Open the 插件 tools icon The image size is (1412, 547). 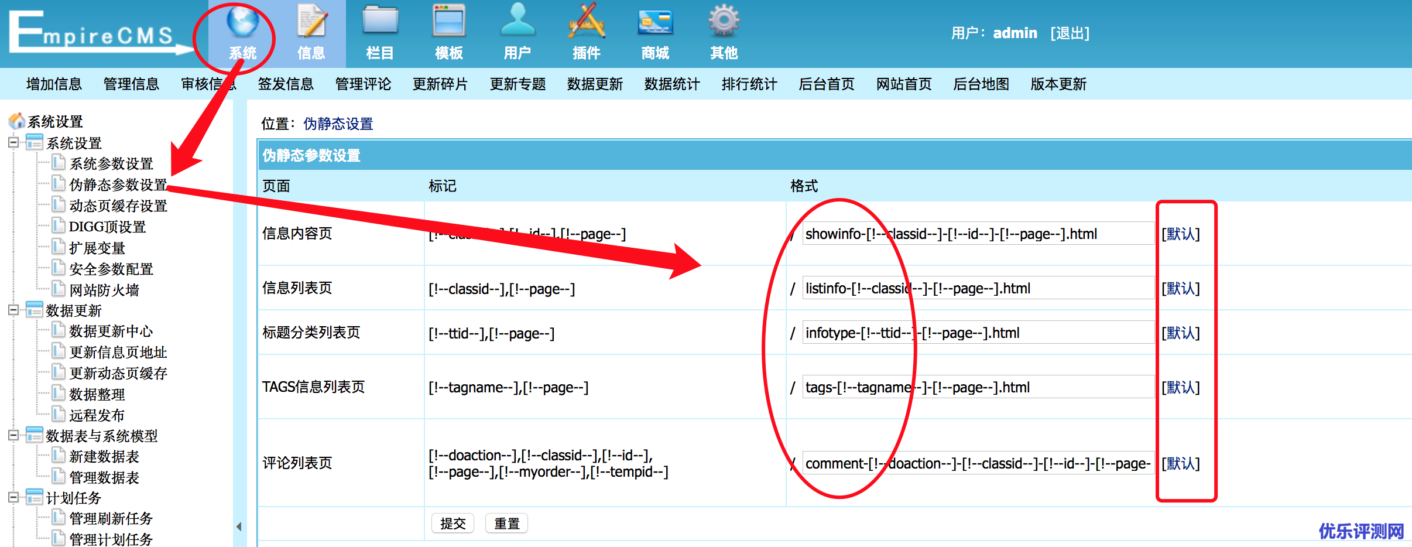(x=587, y=20)
